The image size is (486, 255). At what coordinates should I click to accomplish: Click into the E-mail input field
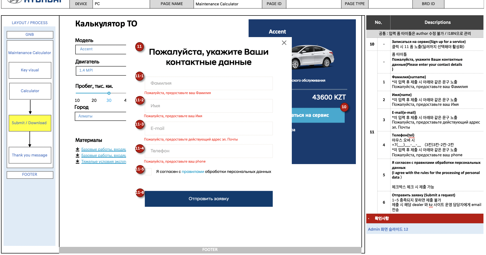click(x=208, y=129)
